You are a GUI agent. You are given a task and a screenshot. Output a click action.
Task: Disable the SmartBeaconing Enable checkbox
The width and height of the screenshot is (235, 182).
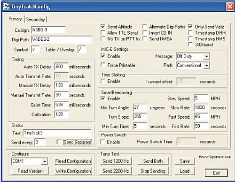103,99
